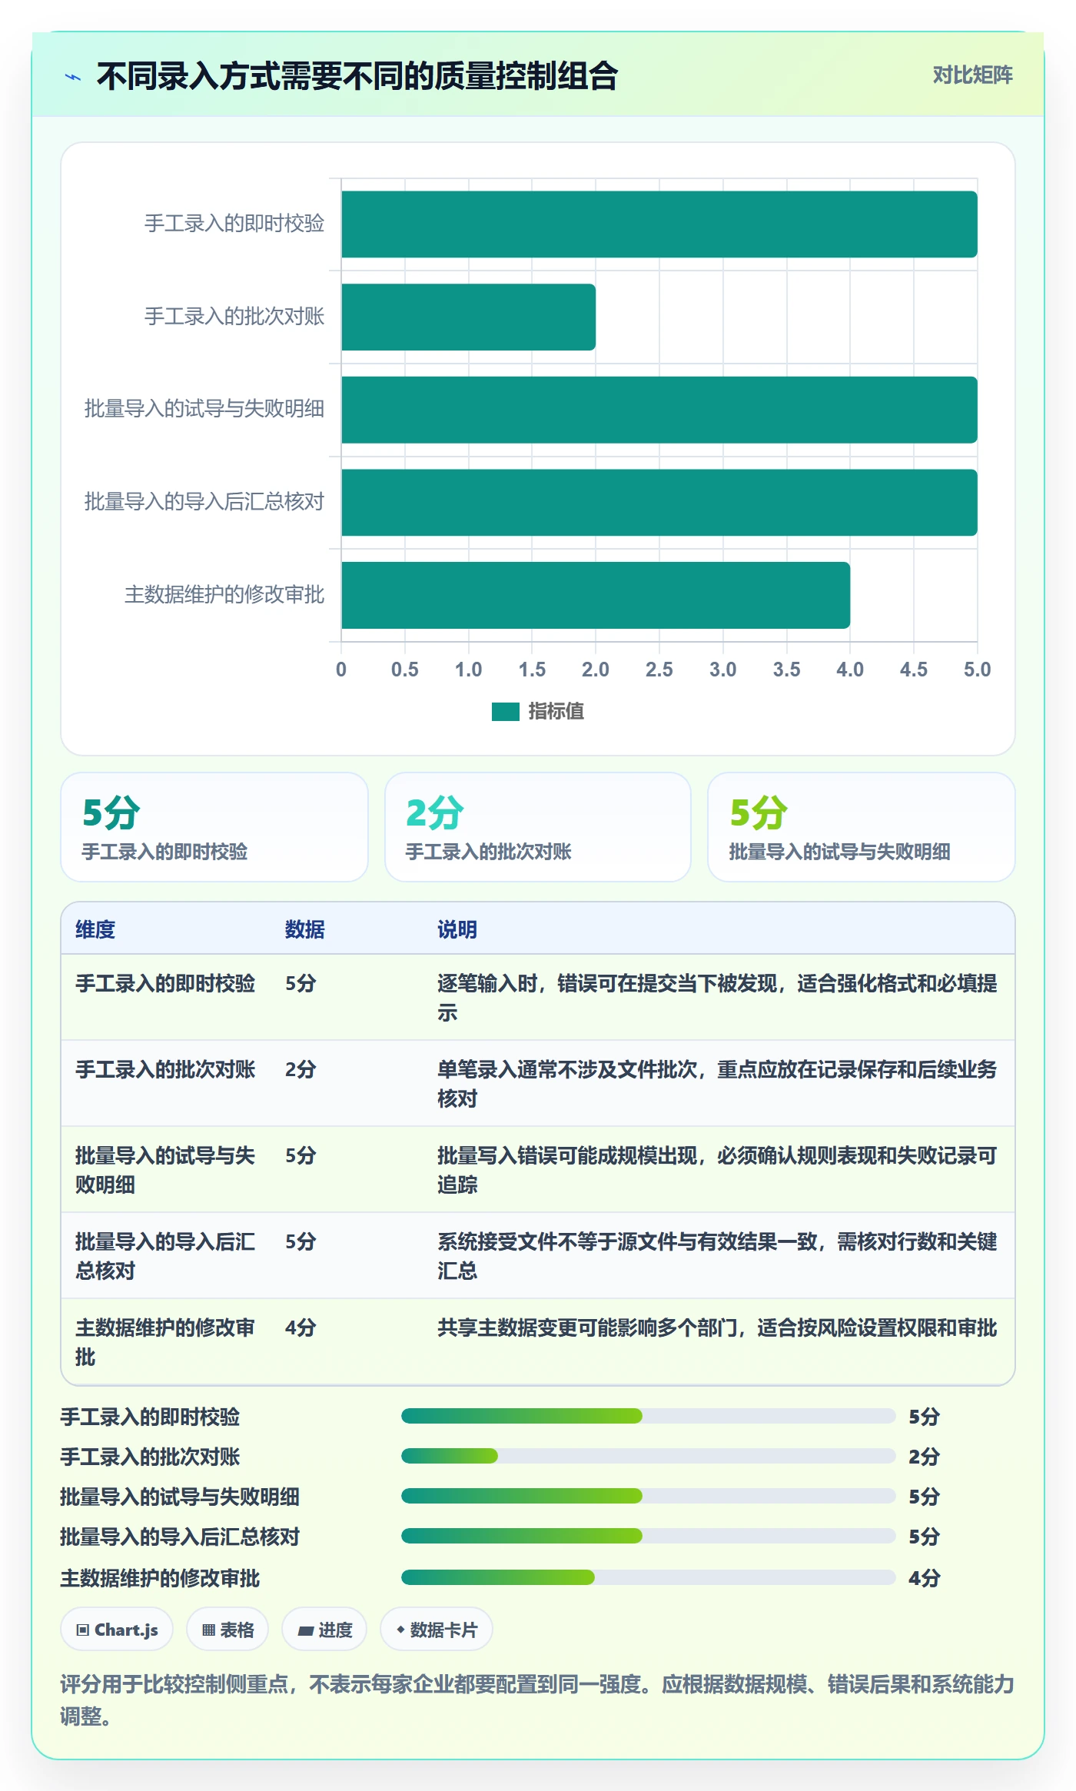Click the 主数据维护的修改审批 progress row label
This screenshot has height=1791, width=1076.
(161, 1578)
